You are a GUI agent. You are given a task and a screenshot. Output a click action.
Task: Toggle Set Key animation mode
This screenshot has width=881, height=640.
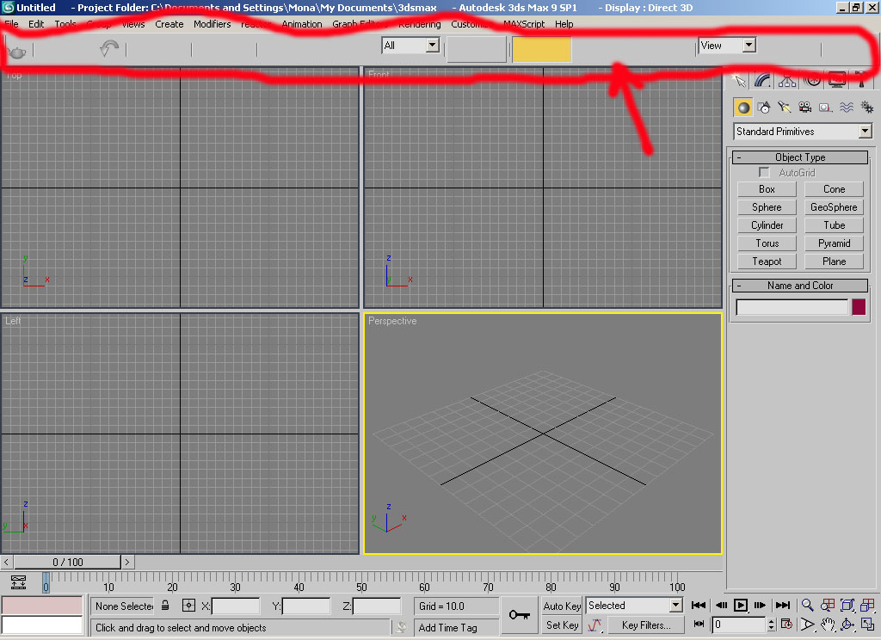[x=562, y=625]
